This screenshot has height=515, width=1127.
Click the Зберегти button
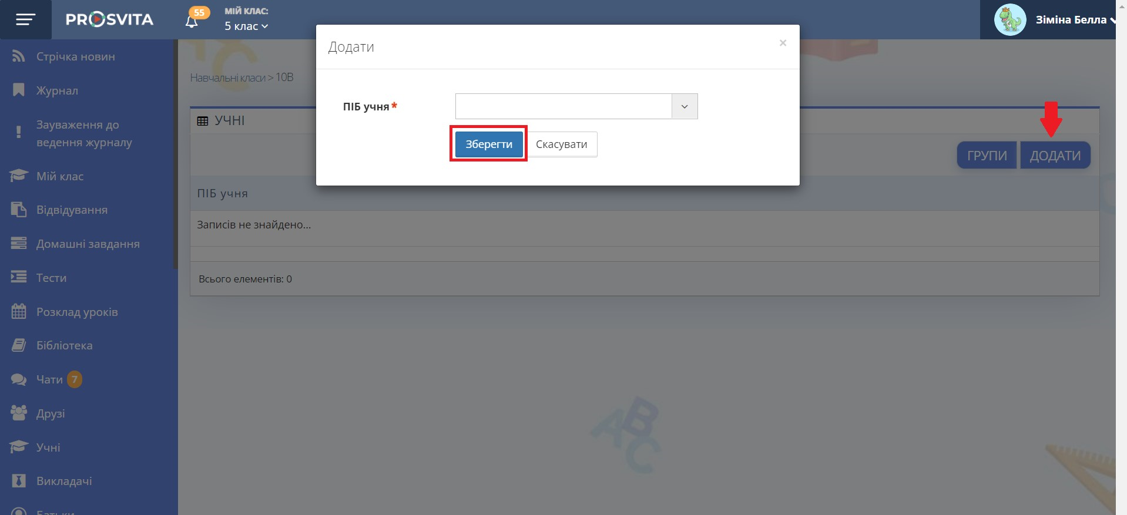(x=489, y=144)
